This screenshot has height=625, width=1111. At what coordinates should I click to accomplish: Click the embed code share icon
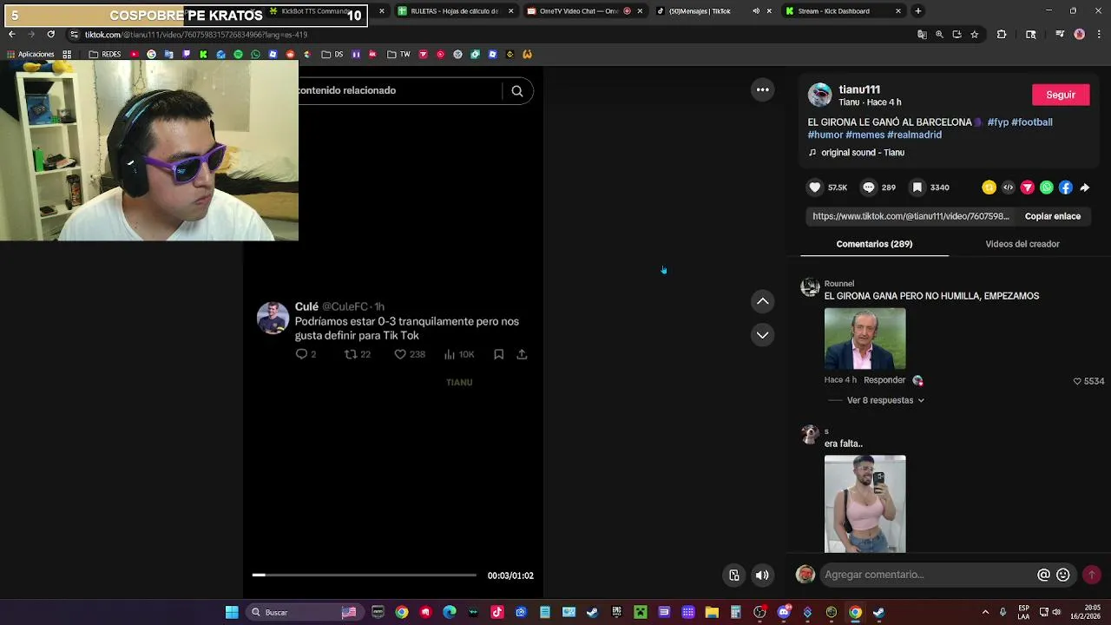(x=1008, y=187)
